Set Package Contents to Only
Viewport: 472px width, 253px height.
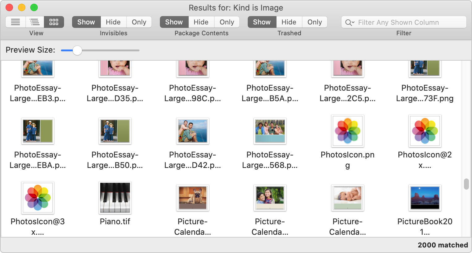tap(227, 22)
